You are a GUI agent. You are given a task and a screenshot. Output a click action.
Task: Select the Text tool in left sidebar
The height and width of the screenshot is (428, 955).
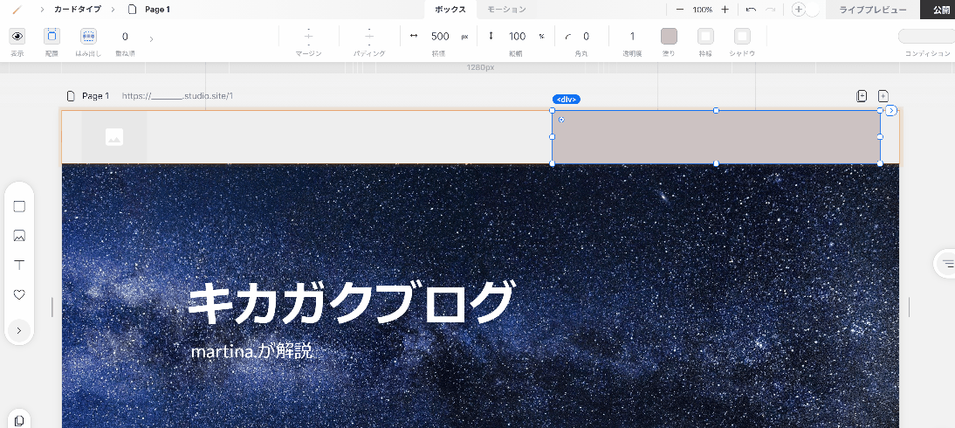click(19, 265)
